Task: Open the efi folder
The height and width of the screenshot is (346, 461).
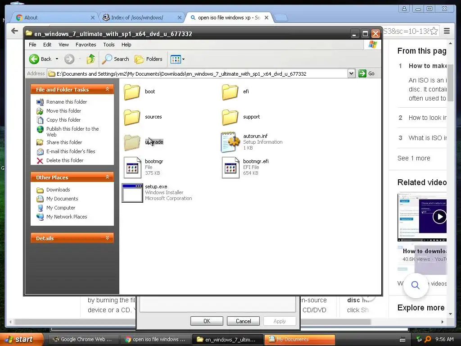Action: 230,91
